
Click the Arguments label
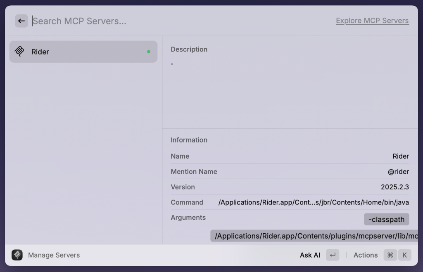click(x=188, y=217)
